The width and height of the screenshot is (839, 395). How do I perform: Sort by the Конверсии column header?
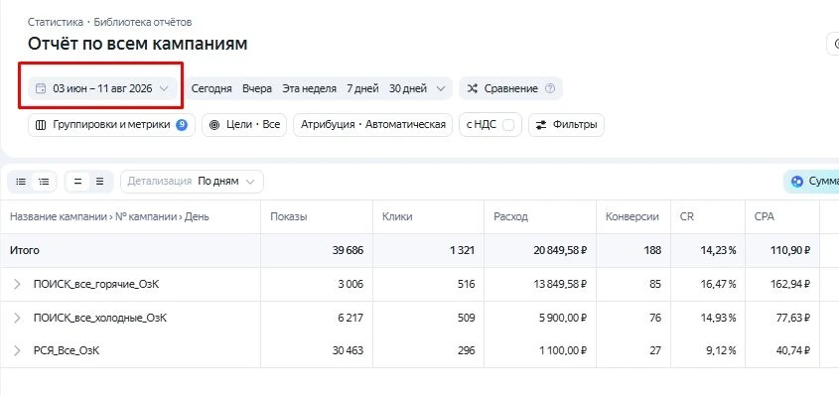click(x=631, y=217)
